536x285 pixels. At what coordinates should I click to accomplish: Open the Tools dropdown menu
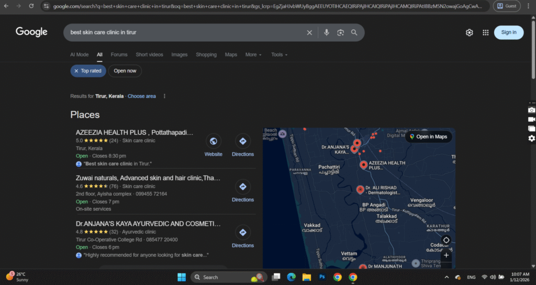pyautogui.click(x=279, y=55)
